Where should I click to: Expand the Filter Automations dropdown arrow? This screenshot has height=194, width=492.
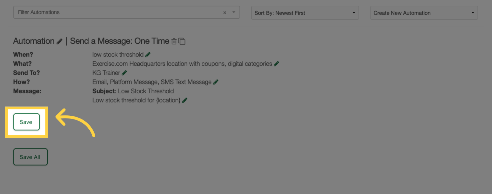click(x=234, y=12)
